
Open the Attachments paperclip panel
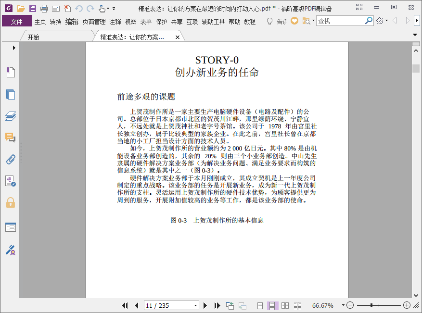10,159
